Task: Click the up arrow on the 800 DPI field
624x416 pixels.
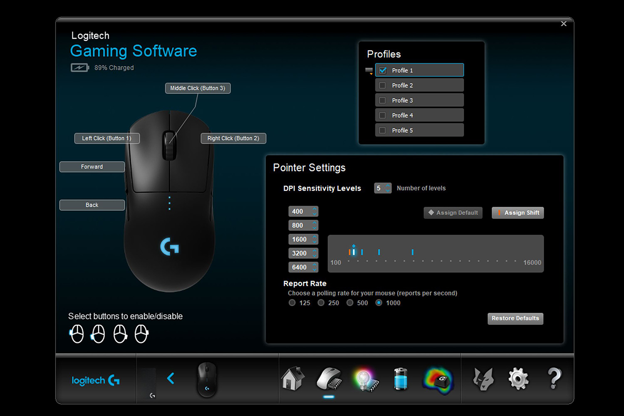Action: coord(314,223)
